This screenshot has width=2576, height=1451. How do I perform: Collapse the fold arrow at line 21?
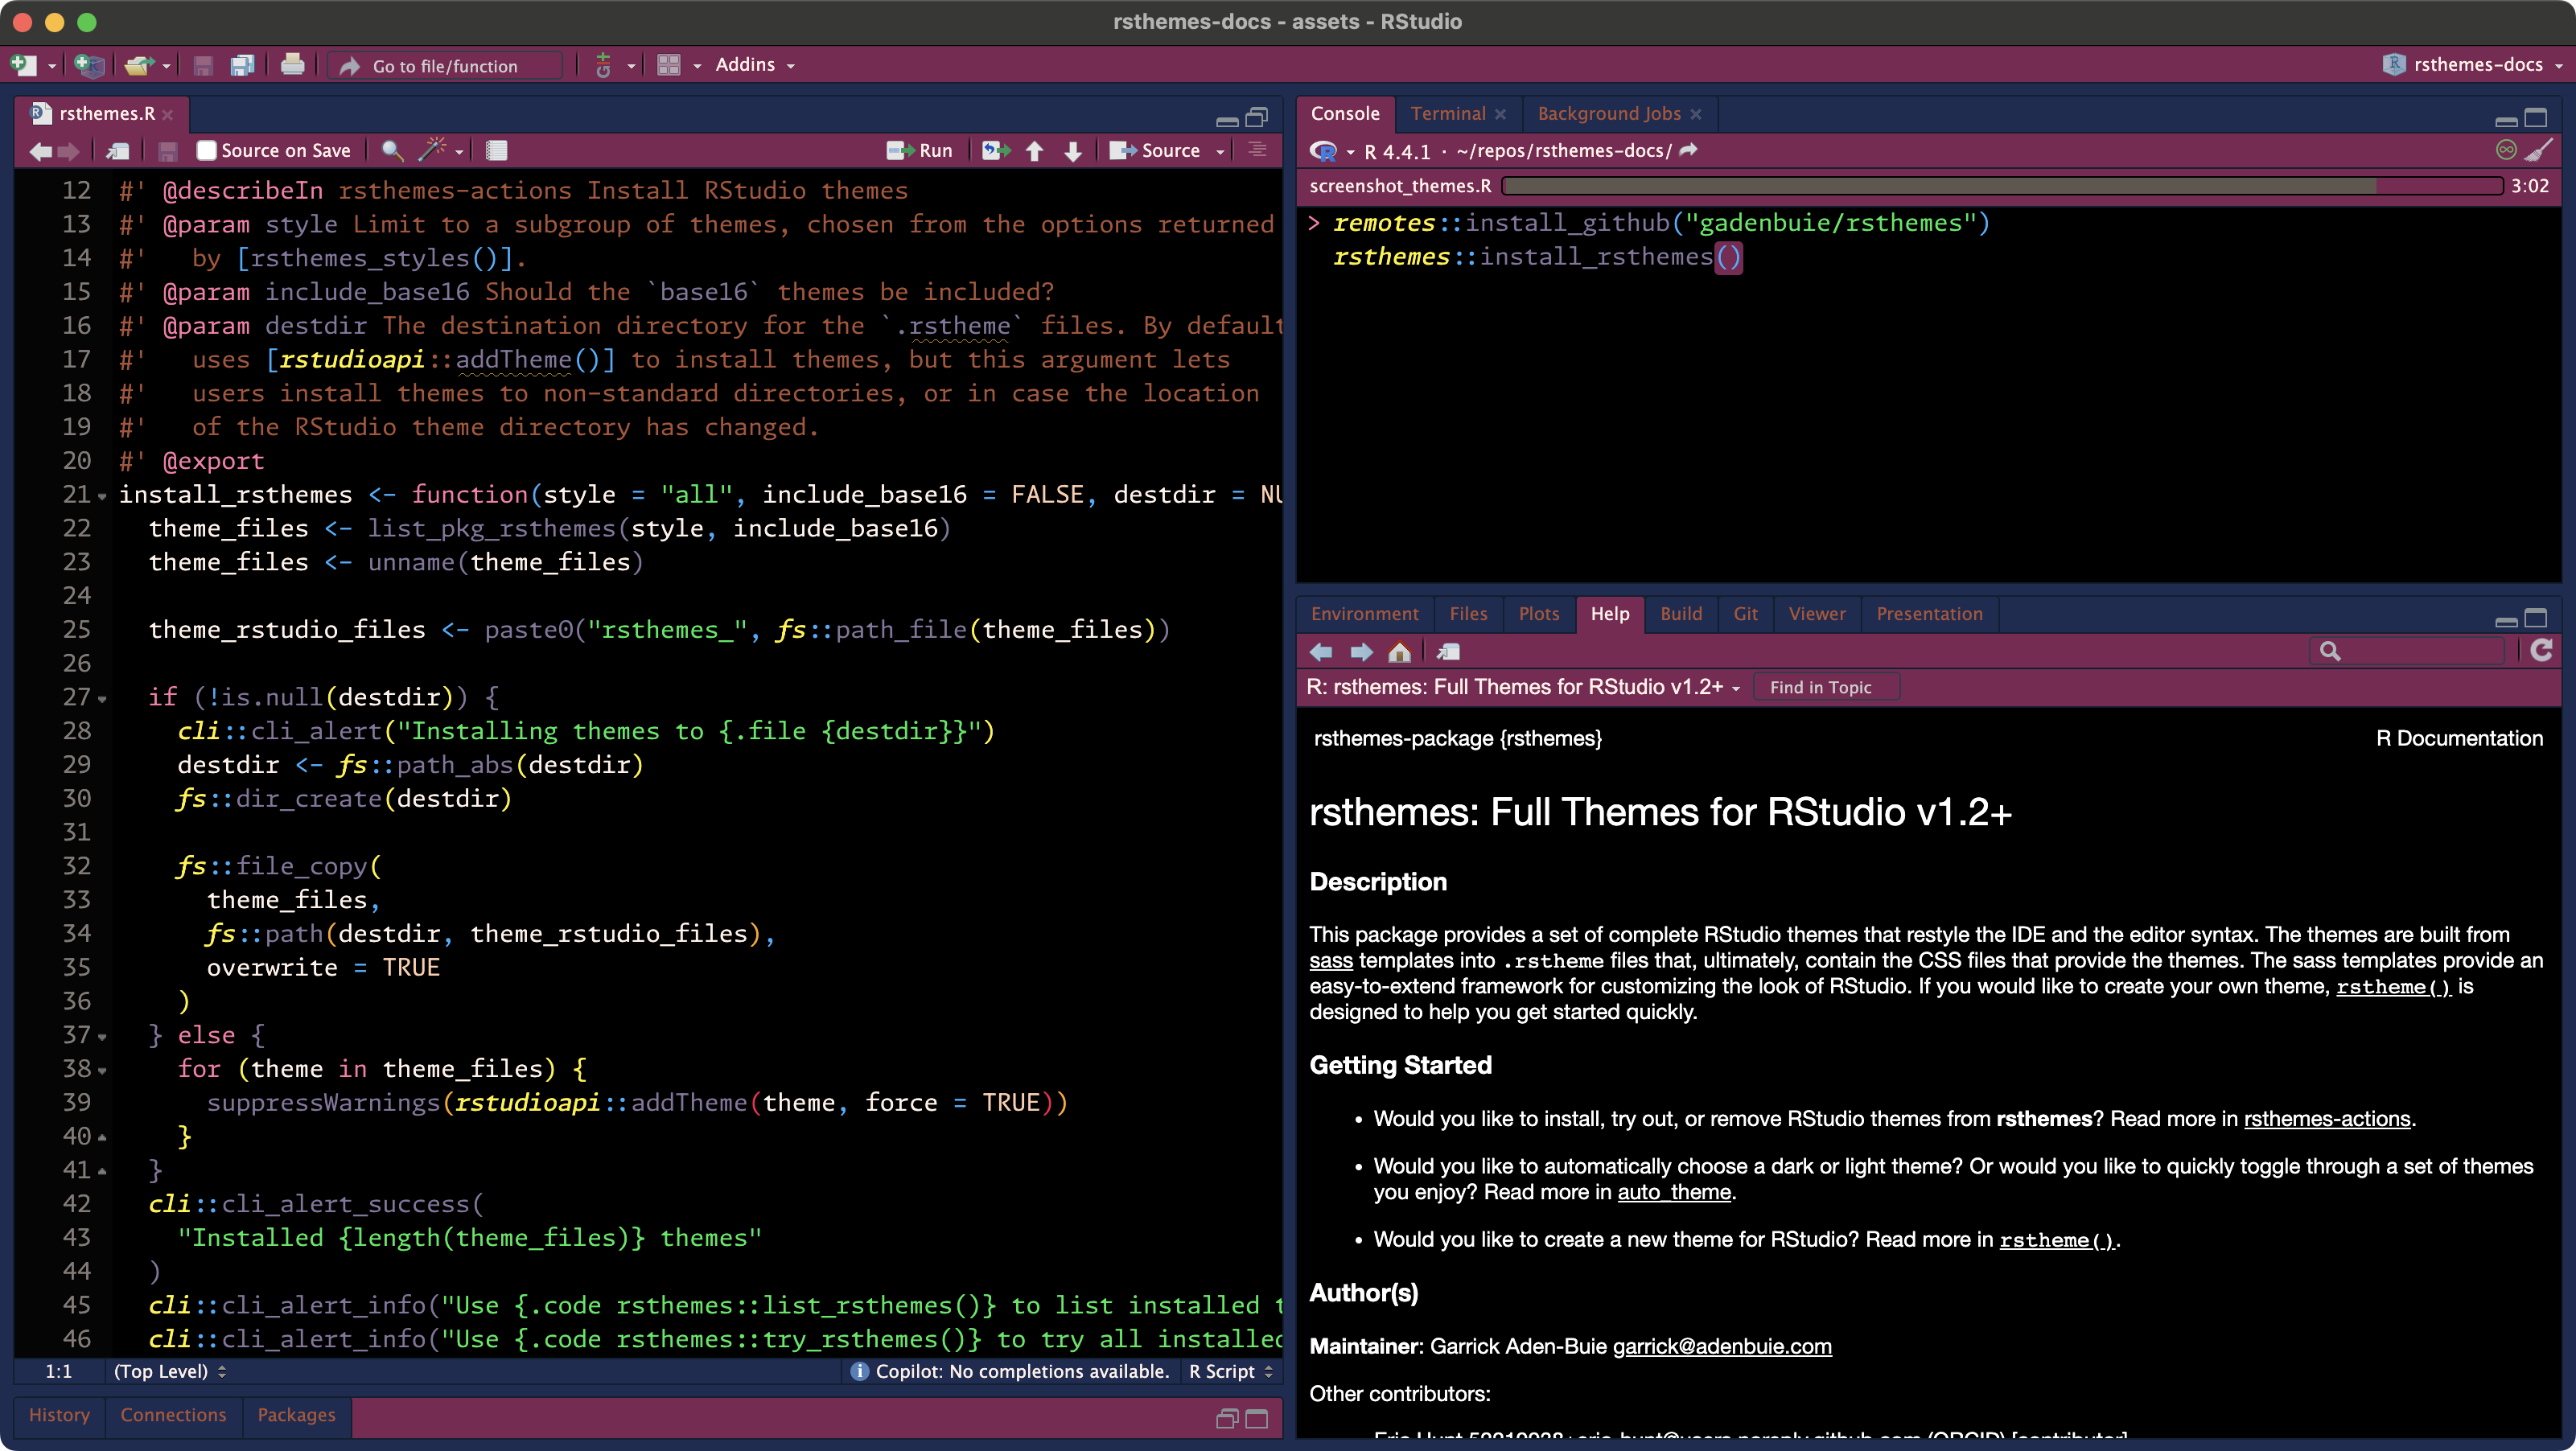[102, 496]
